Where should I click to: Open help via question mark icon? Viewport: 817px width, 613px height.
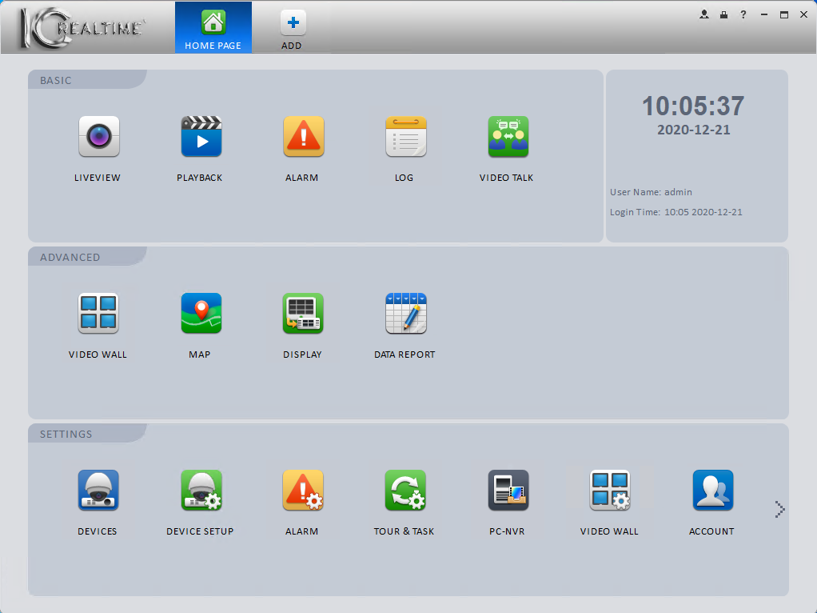click(743, 14)
